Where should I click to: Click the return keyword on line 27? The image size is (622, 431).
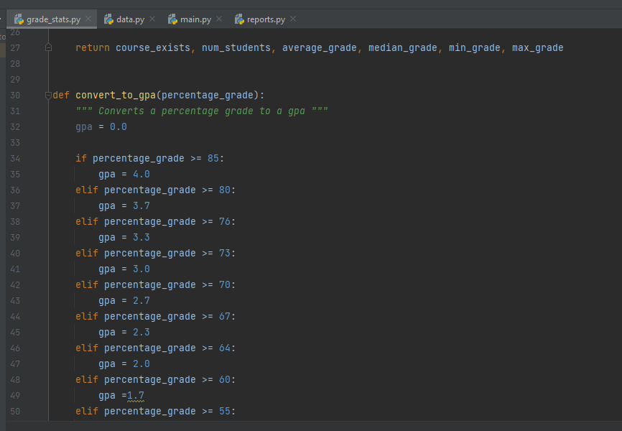click(x=93, y=47)
